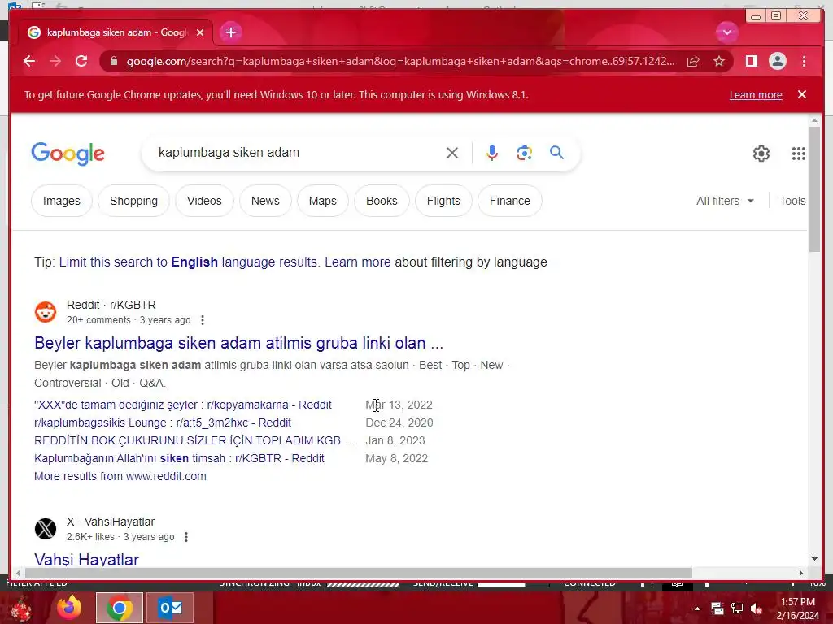
Task: Expand the All filters dropdown
Action: point(725,201)
